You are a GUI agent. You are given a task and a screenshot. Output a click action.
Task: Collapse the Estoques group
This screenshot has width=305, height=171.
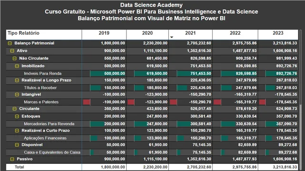(x=17, y=116)
